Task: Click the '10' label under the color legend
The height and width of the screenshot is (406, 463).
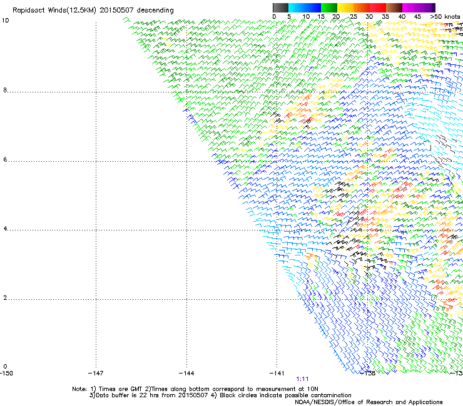Action: (x=306, y=17)
